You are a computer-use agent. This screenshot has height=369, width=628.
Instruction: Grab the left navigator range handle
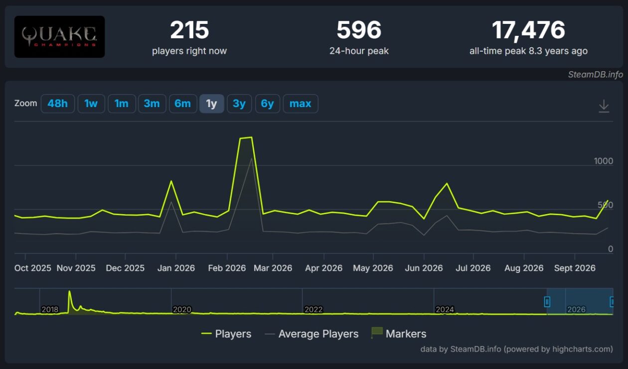[x=547, y=301]
